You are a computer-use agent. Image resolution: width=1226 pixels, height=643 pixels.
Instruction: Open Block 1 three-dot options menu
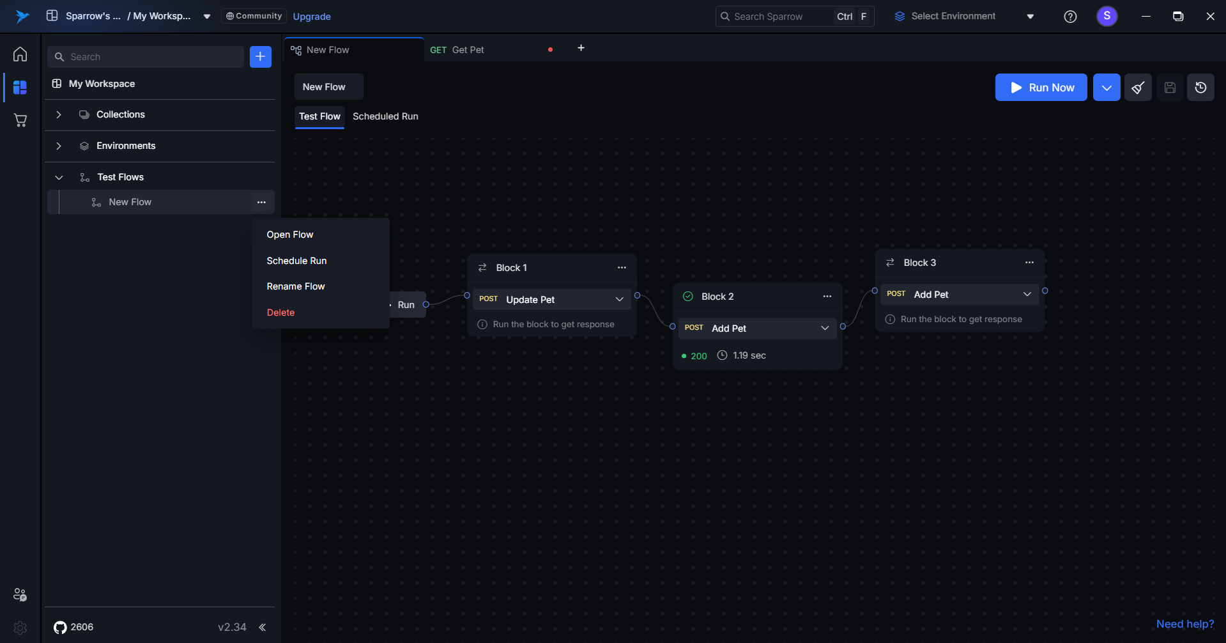point(622,268)
